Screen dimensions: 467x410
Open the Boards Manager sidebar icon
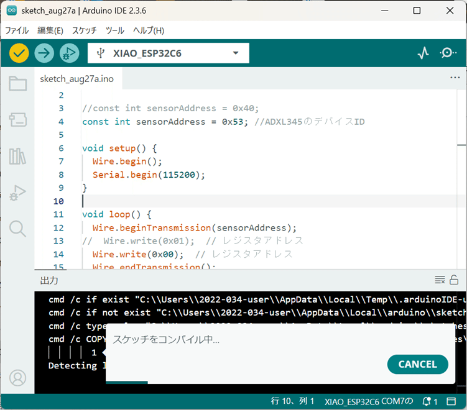tap(18, 120)
